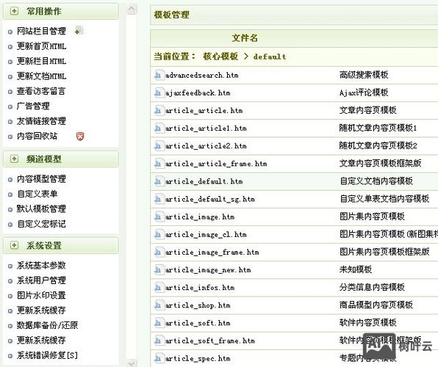Open 内容模型管理
The width and height of the screenshot is (438, 367).
[41, 179]
